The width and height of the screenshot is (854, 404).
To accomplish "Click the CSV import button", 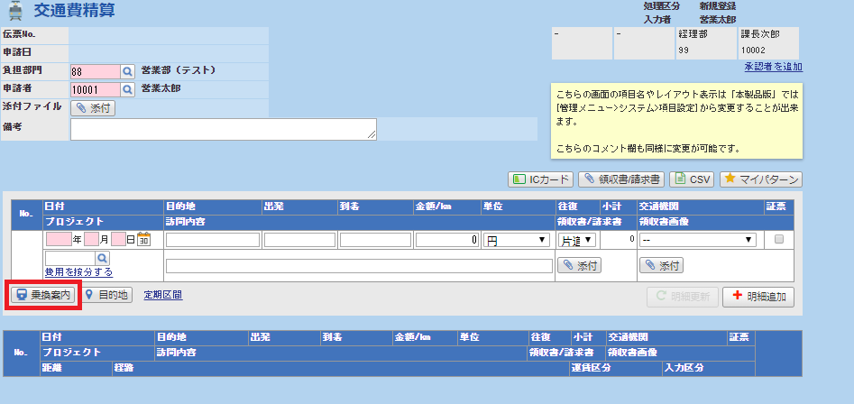I will [x=691, y=179].
